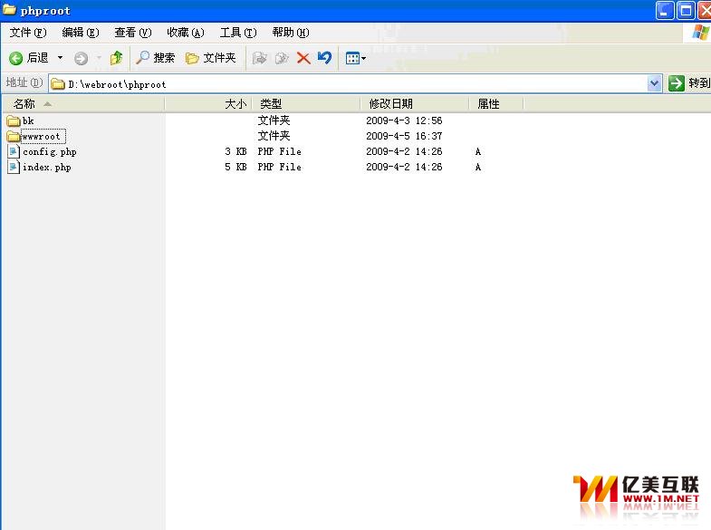Click the Move To toolbar icon
The image size is (711, 530).
point(259,58)
